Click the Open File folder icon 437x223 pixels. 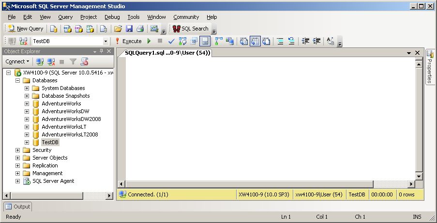pos(118,29)
